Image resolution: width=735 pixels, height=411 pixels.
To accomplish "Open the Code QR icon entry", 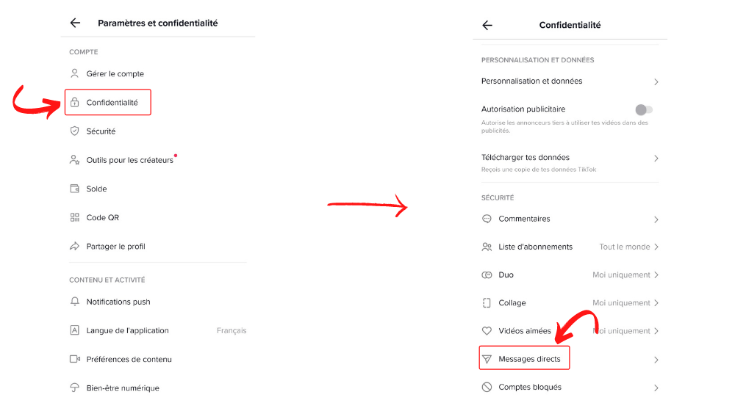I will coord(74,217).
